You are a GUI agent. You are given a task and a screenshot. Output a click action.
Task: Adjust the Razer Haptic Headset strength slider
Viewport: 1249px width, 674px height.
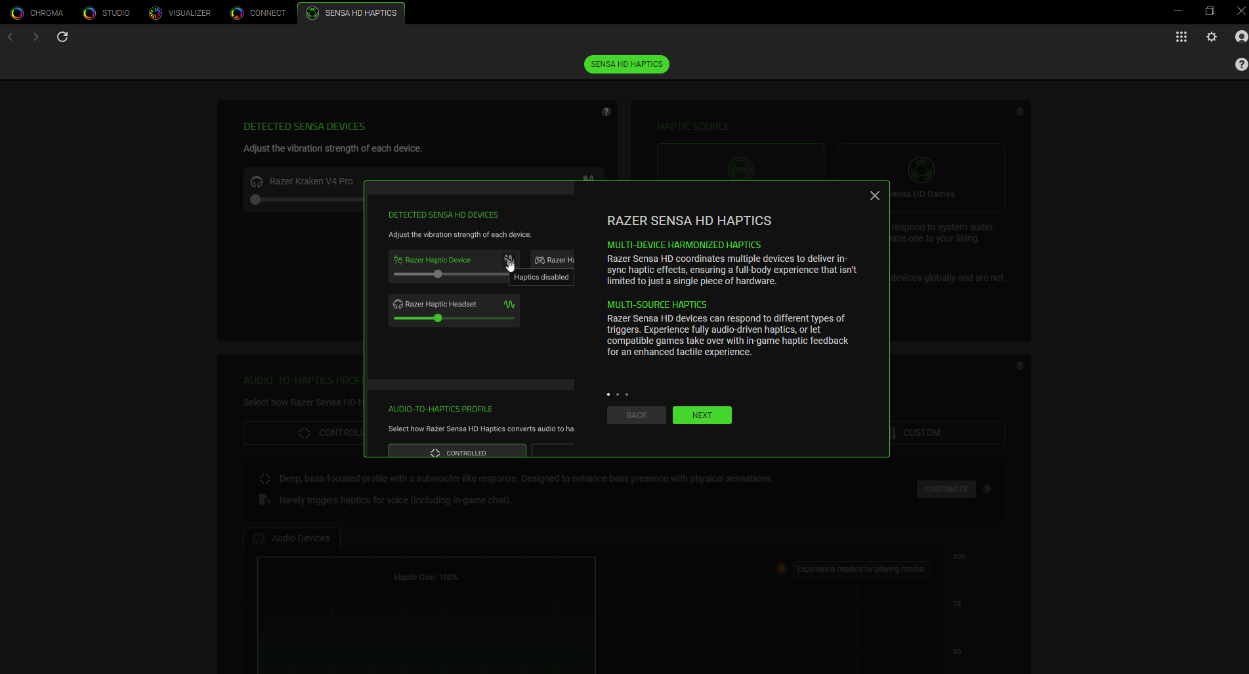pos(438,318)
